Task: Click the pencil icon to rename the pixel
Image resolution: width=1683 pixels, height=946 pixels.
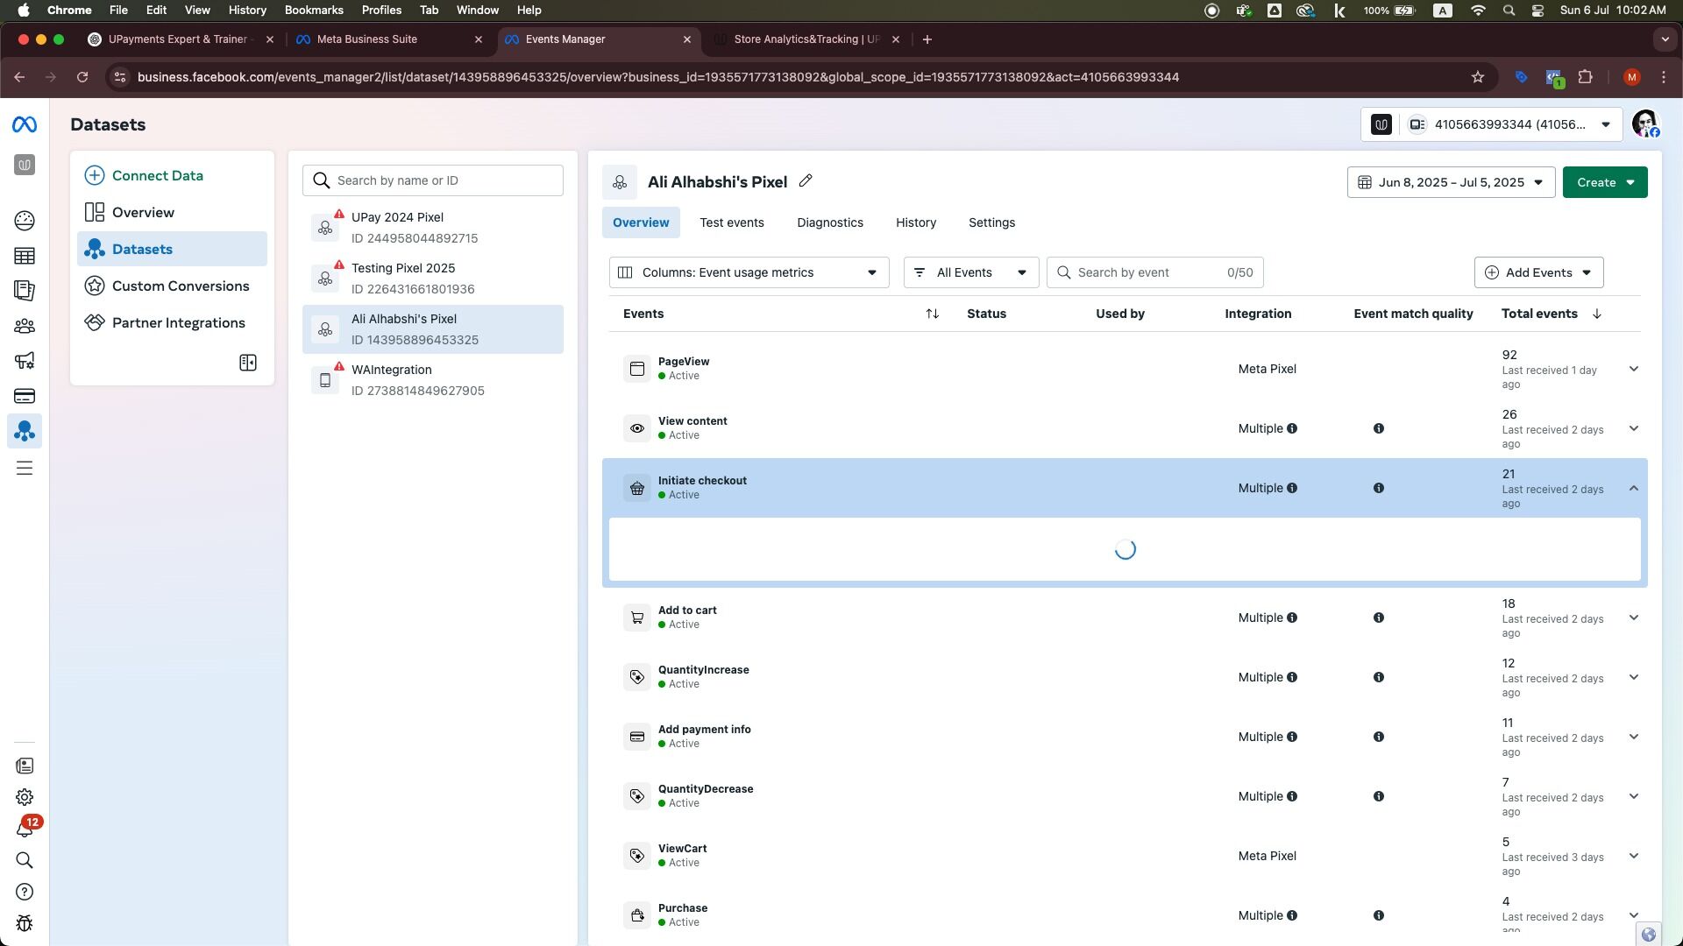Action: tap(806, 181)
